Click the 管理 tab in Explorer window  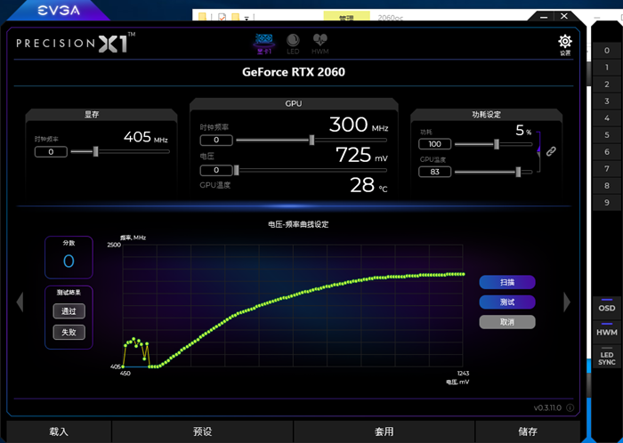[346, 17]
